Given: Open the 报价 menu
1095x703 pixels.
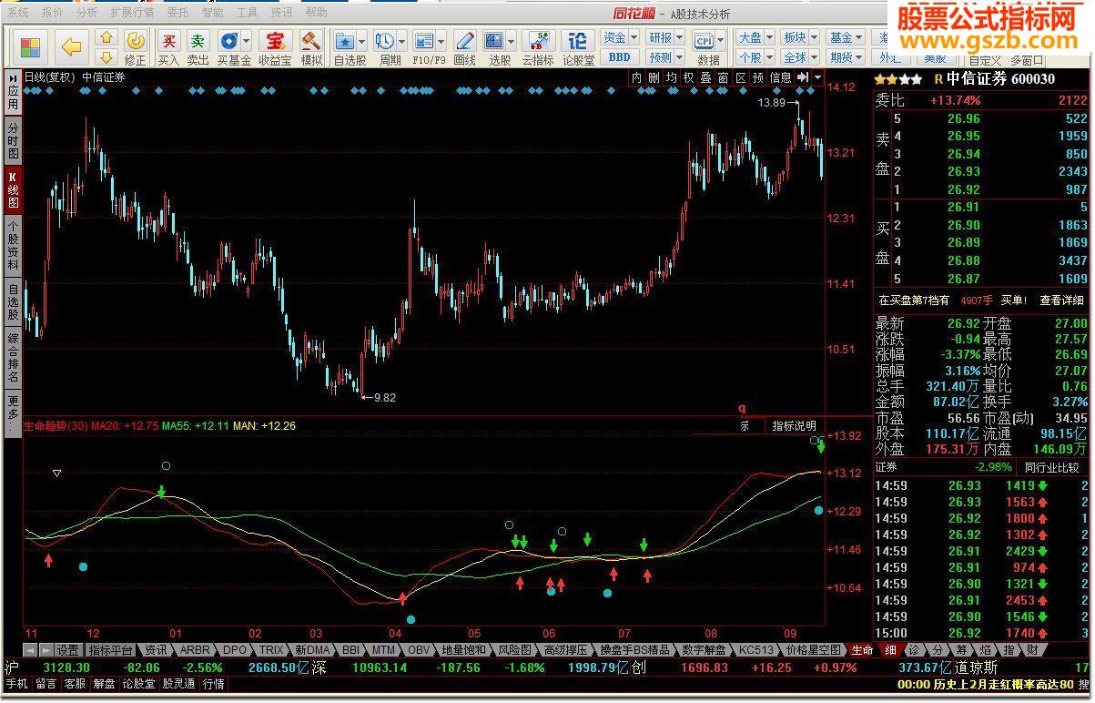Looking at the screenshot, I should click(52, 13).
